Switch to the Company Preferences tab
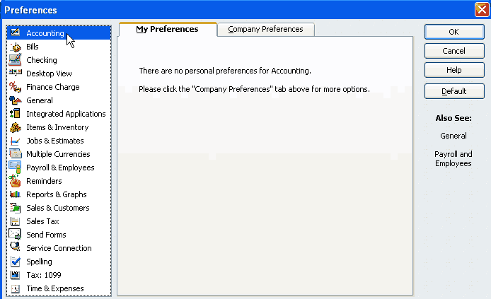Image resolution: width=491 pixels, height=299 pixels. [x=265, y=30]
